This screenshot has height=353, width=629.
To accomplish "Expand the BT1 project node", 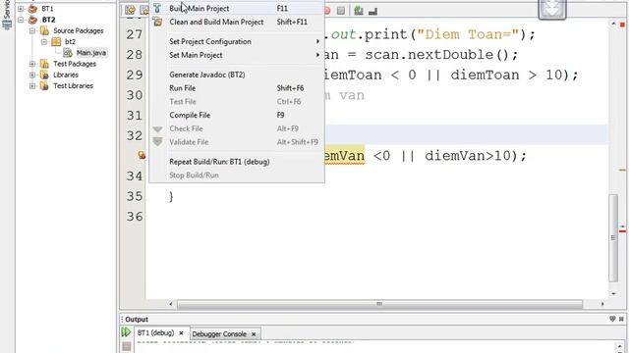I will (21, 9).
